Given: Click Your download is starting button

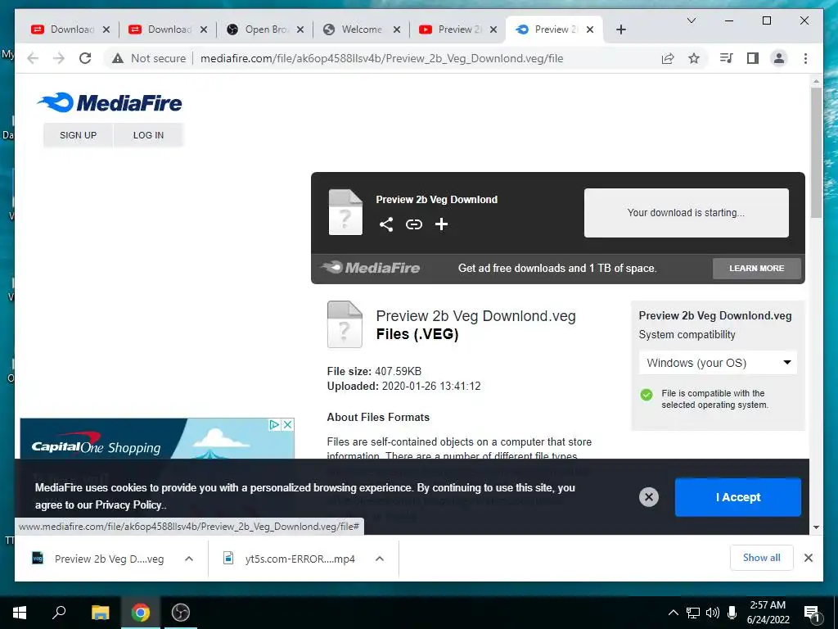Looking at the screenshot, I should pyautogui.click(x=687, y=213).
